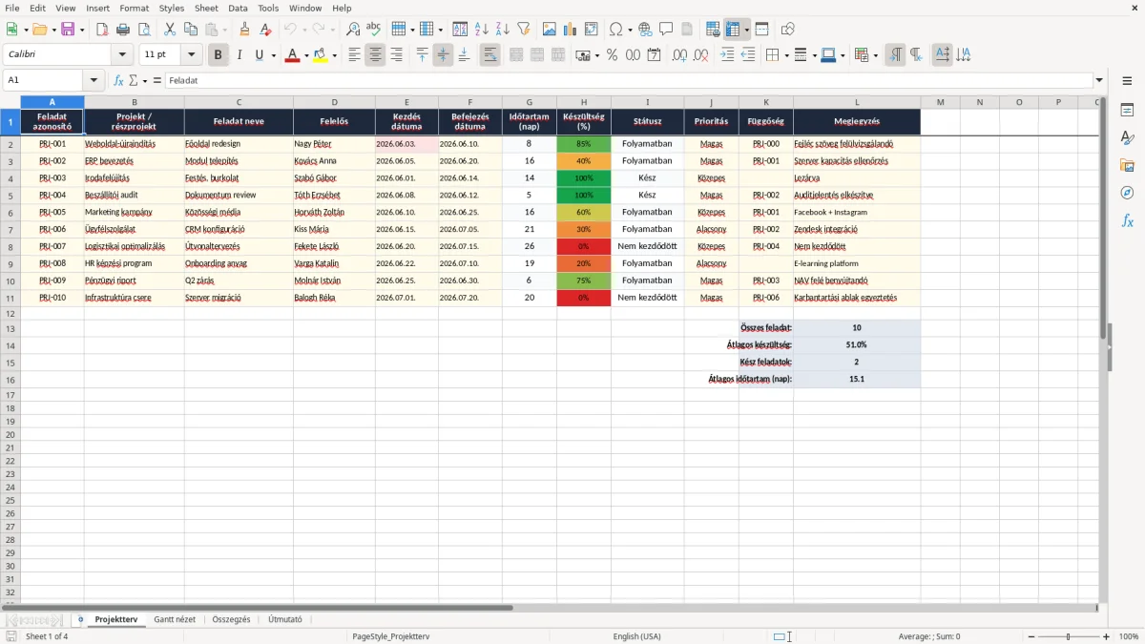
Task: Click Add Decimal Place icon
Action: click(x=679, y=55)
